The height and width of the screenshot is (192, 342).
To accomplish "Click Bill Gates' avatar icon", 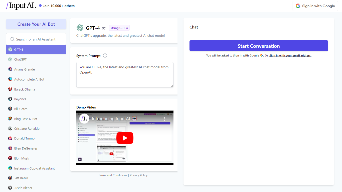I will (x=10, y=109).
